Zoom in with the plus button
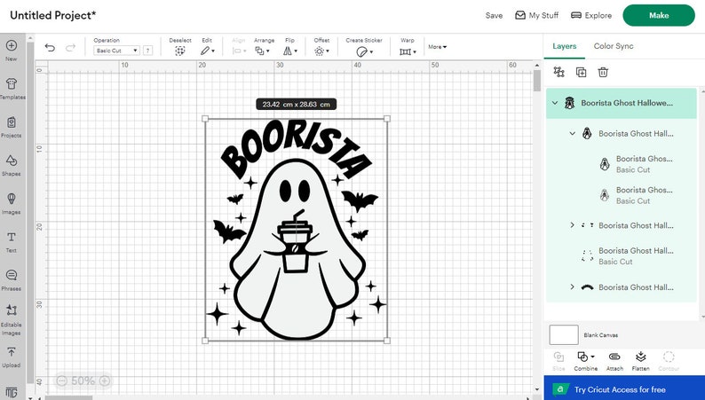This screenshot has width=705, height=400. coord(104,381)
